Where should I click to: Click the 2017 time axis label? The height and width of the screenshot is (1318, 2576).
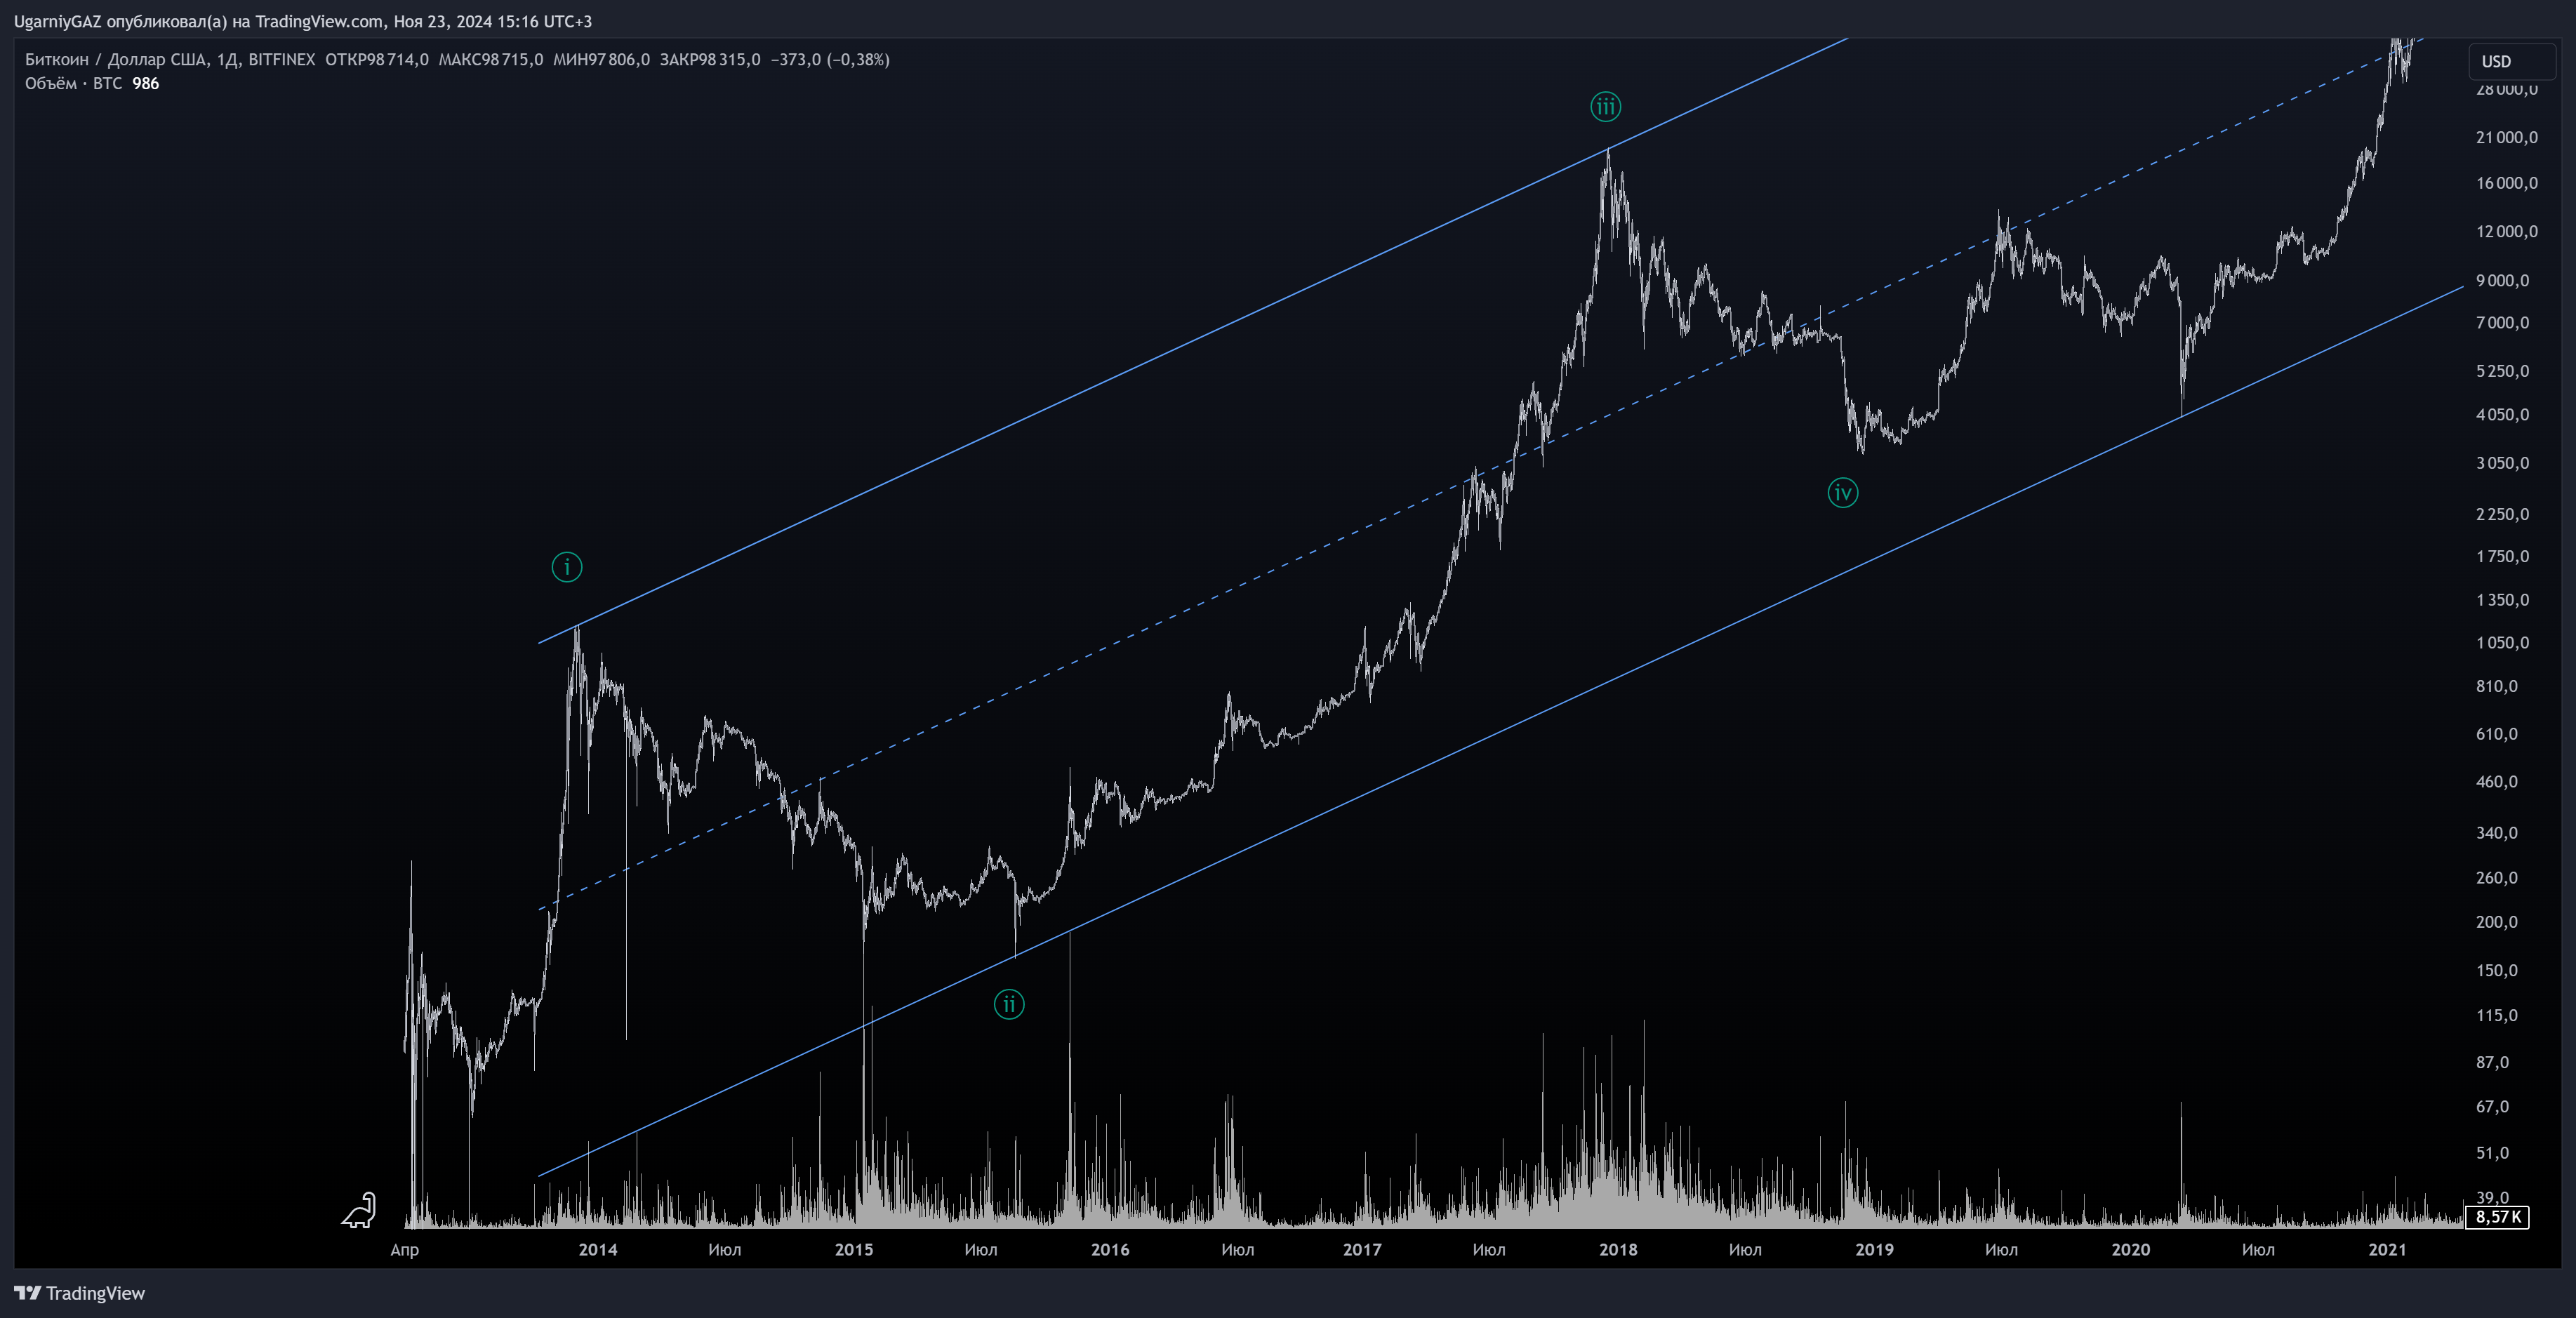(x=1362, y=1249)
